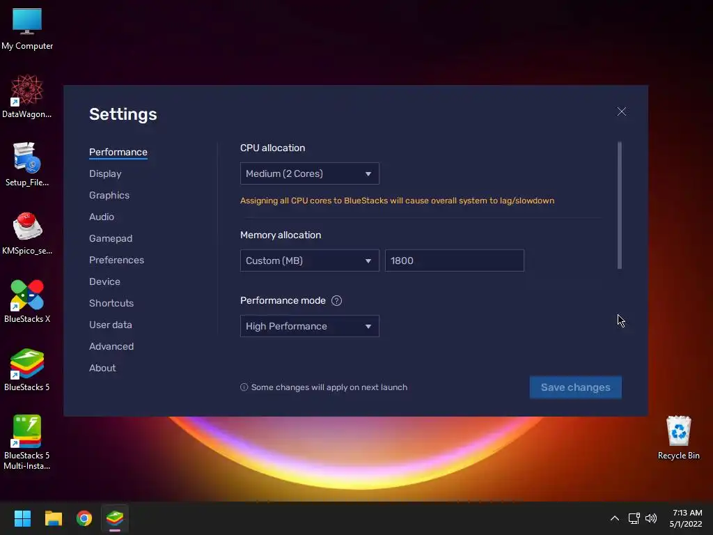713x535 pixels.
Task: Open the clock and date flyout
Action: pyautogui.click(x=687, y=518)
